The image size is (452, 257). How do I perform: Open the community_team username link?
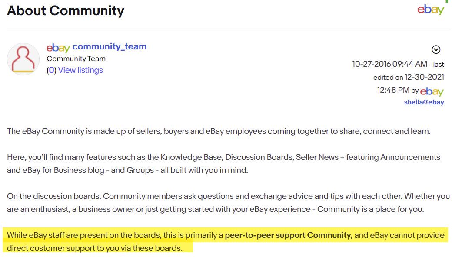[x=109, y=46]
